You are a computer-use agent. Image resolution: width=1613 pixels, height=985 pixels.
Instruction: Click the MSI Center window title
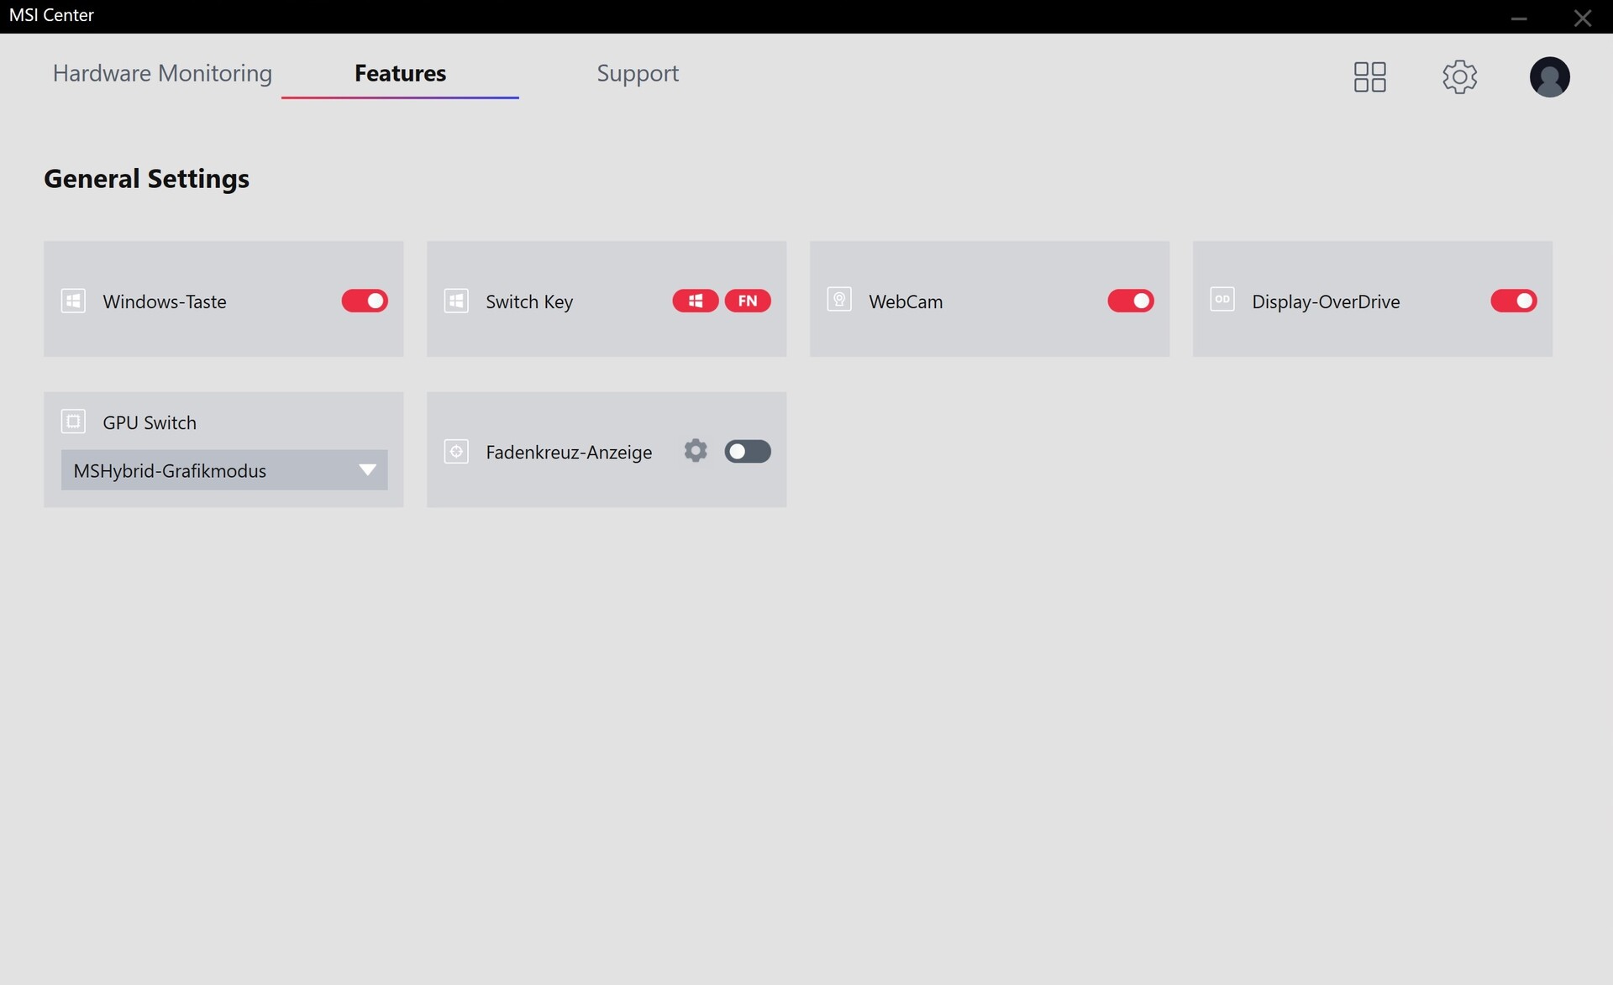[x=51, y=15]
